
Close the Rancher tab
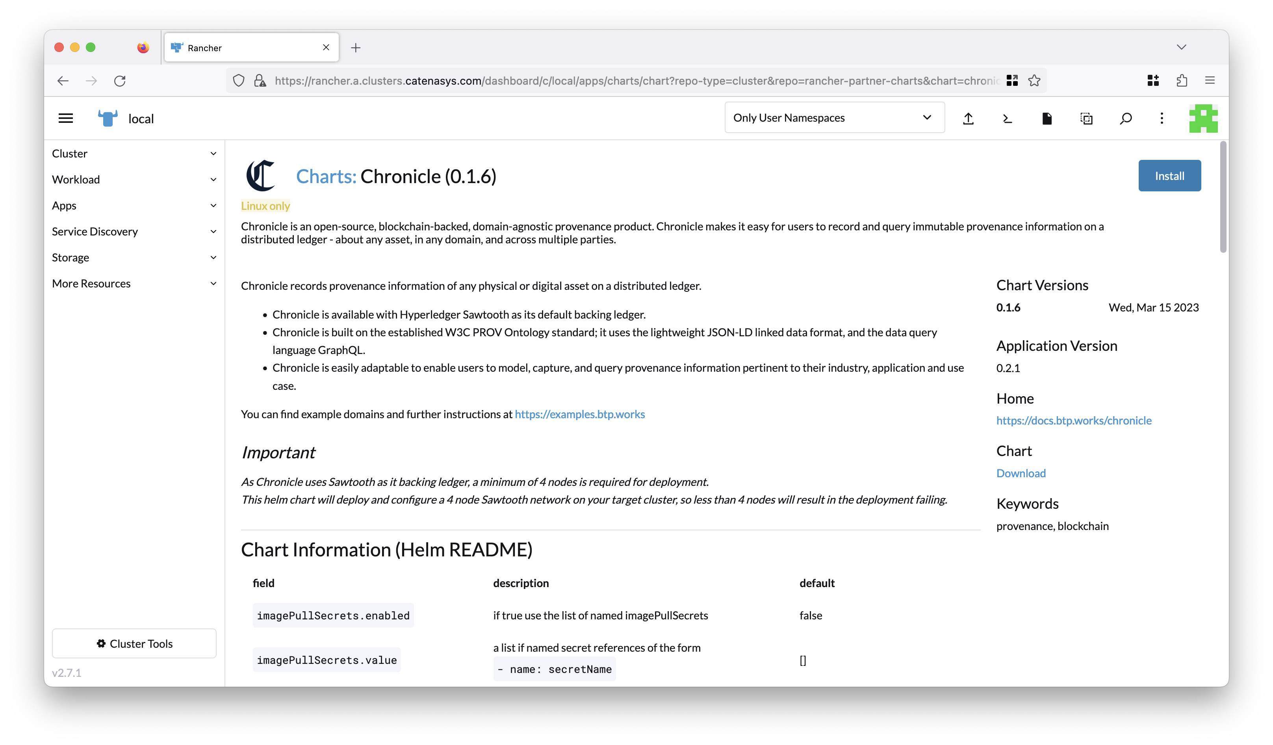tap(326, 48)
